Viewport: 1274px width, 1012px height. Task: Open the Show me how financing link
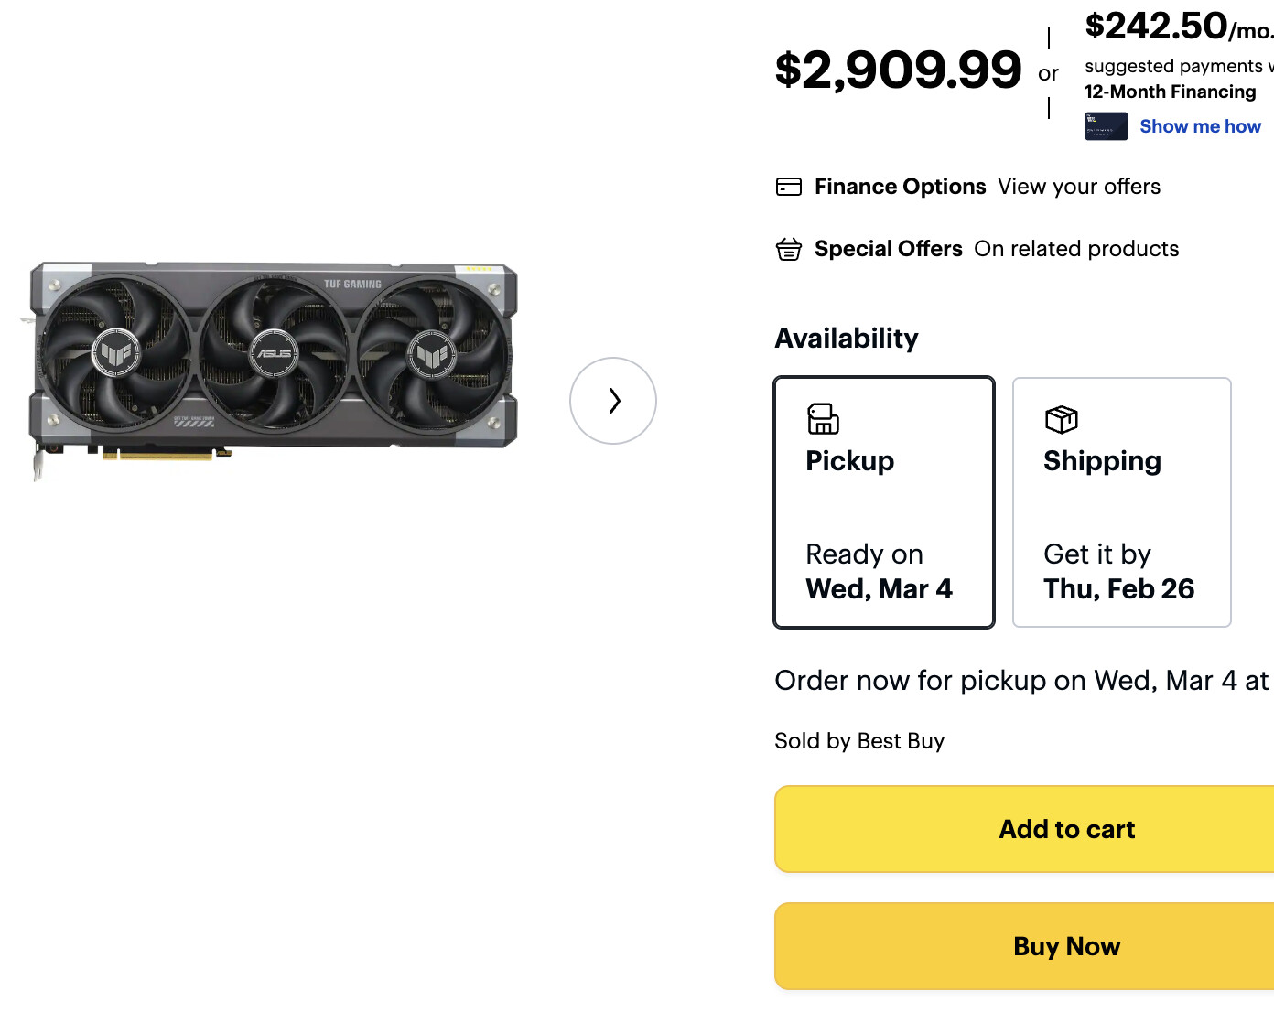pos(1200,126)
